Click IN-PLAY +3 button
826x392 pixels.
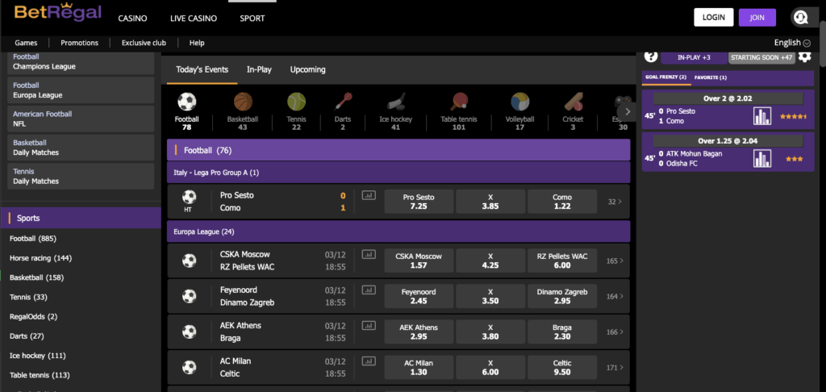point(694,57)
